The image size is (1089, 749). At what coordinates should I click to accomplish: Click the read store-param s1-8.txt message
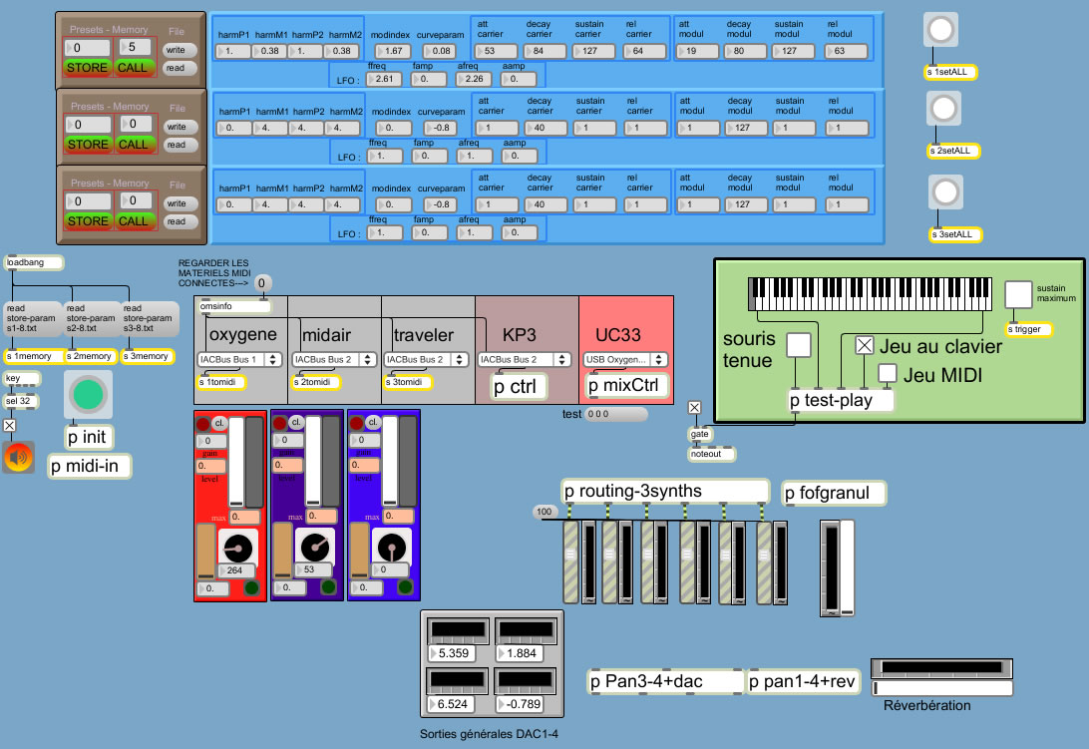coord(33,318)
